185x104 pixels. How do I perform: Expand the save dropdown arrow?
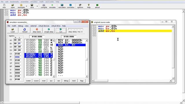[x=37, y=6]
